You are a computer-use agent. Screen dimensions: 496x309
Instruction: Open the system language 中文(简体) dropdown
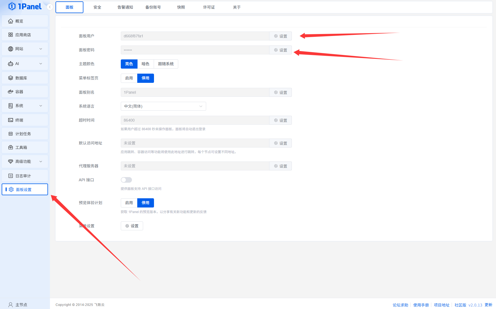pos(163,106)
